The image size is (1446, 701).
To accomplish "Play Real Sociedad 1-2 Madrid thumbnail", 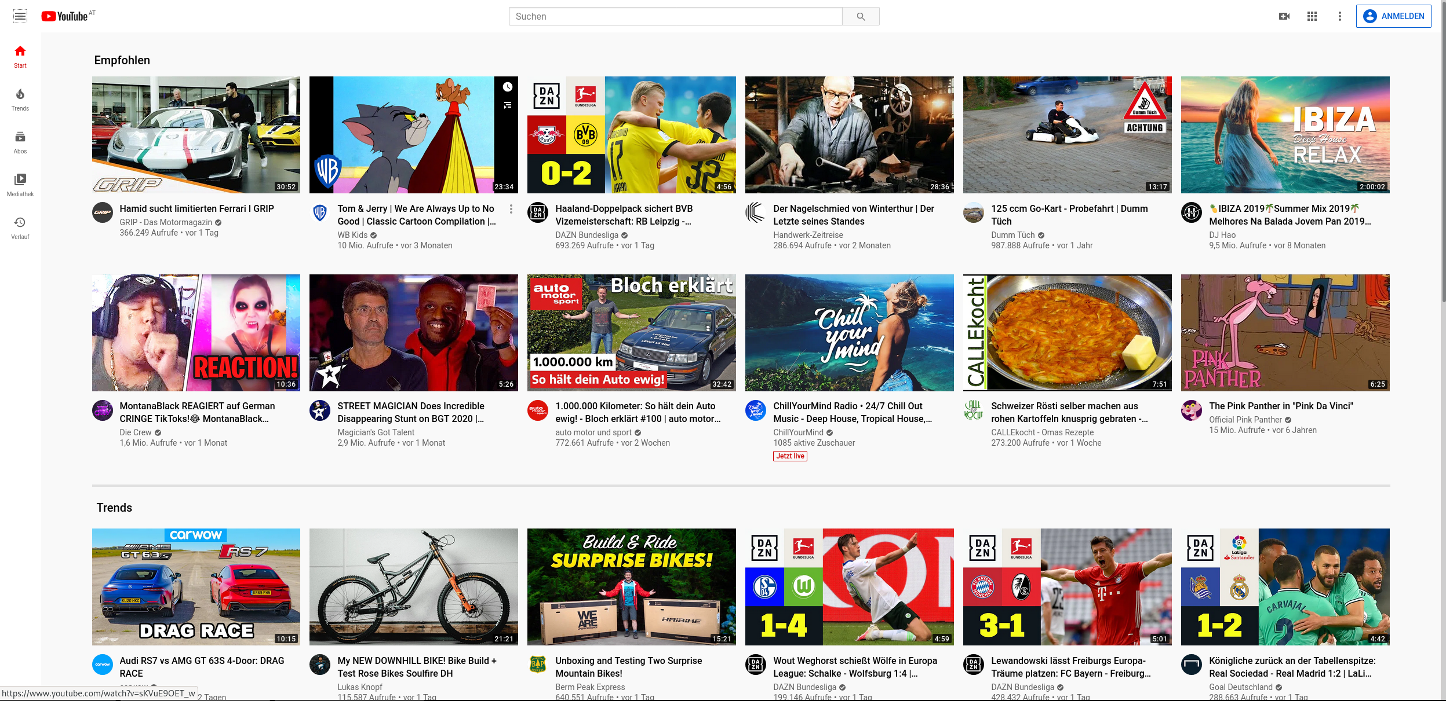I will [x=1285, y=587].
